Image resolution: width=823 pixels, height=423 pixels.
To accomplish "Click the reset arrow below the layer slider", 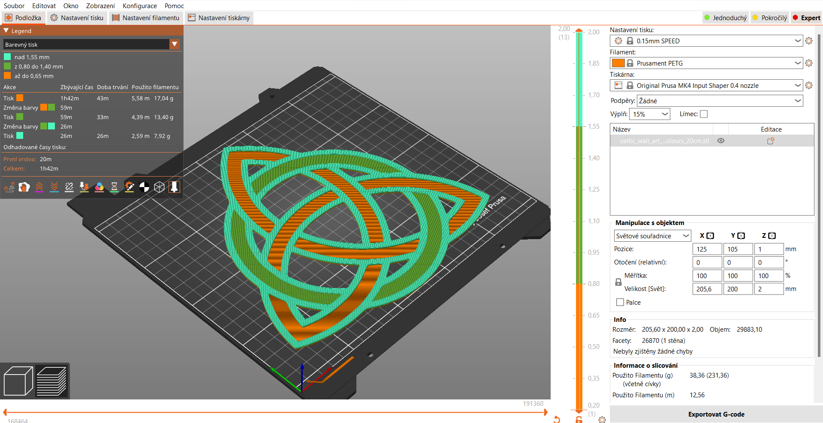I will 557,419.
